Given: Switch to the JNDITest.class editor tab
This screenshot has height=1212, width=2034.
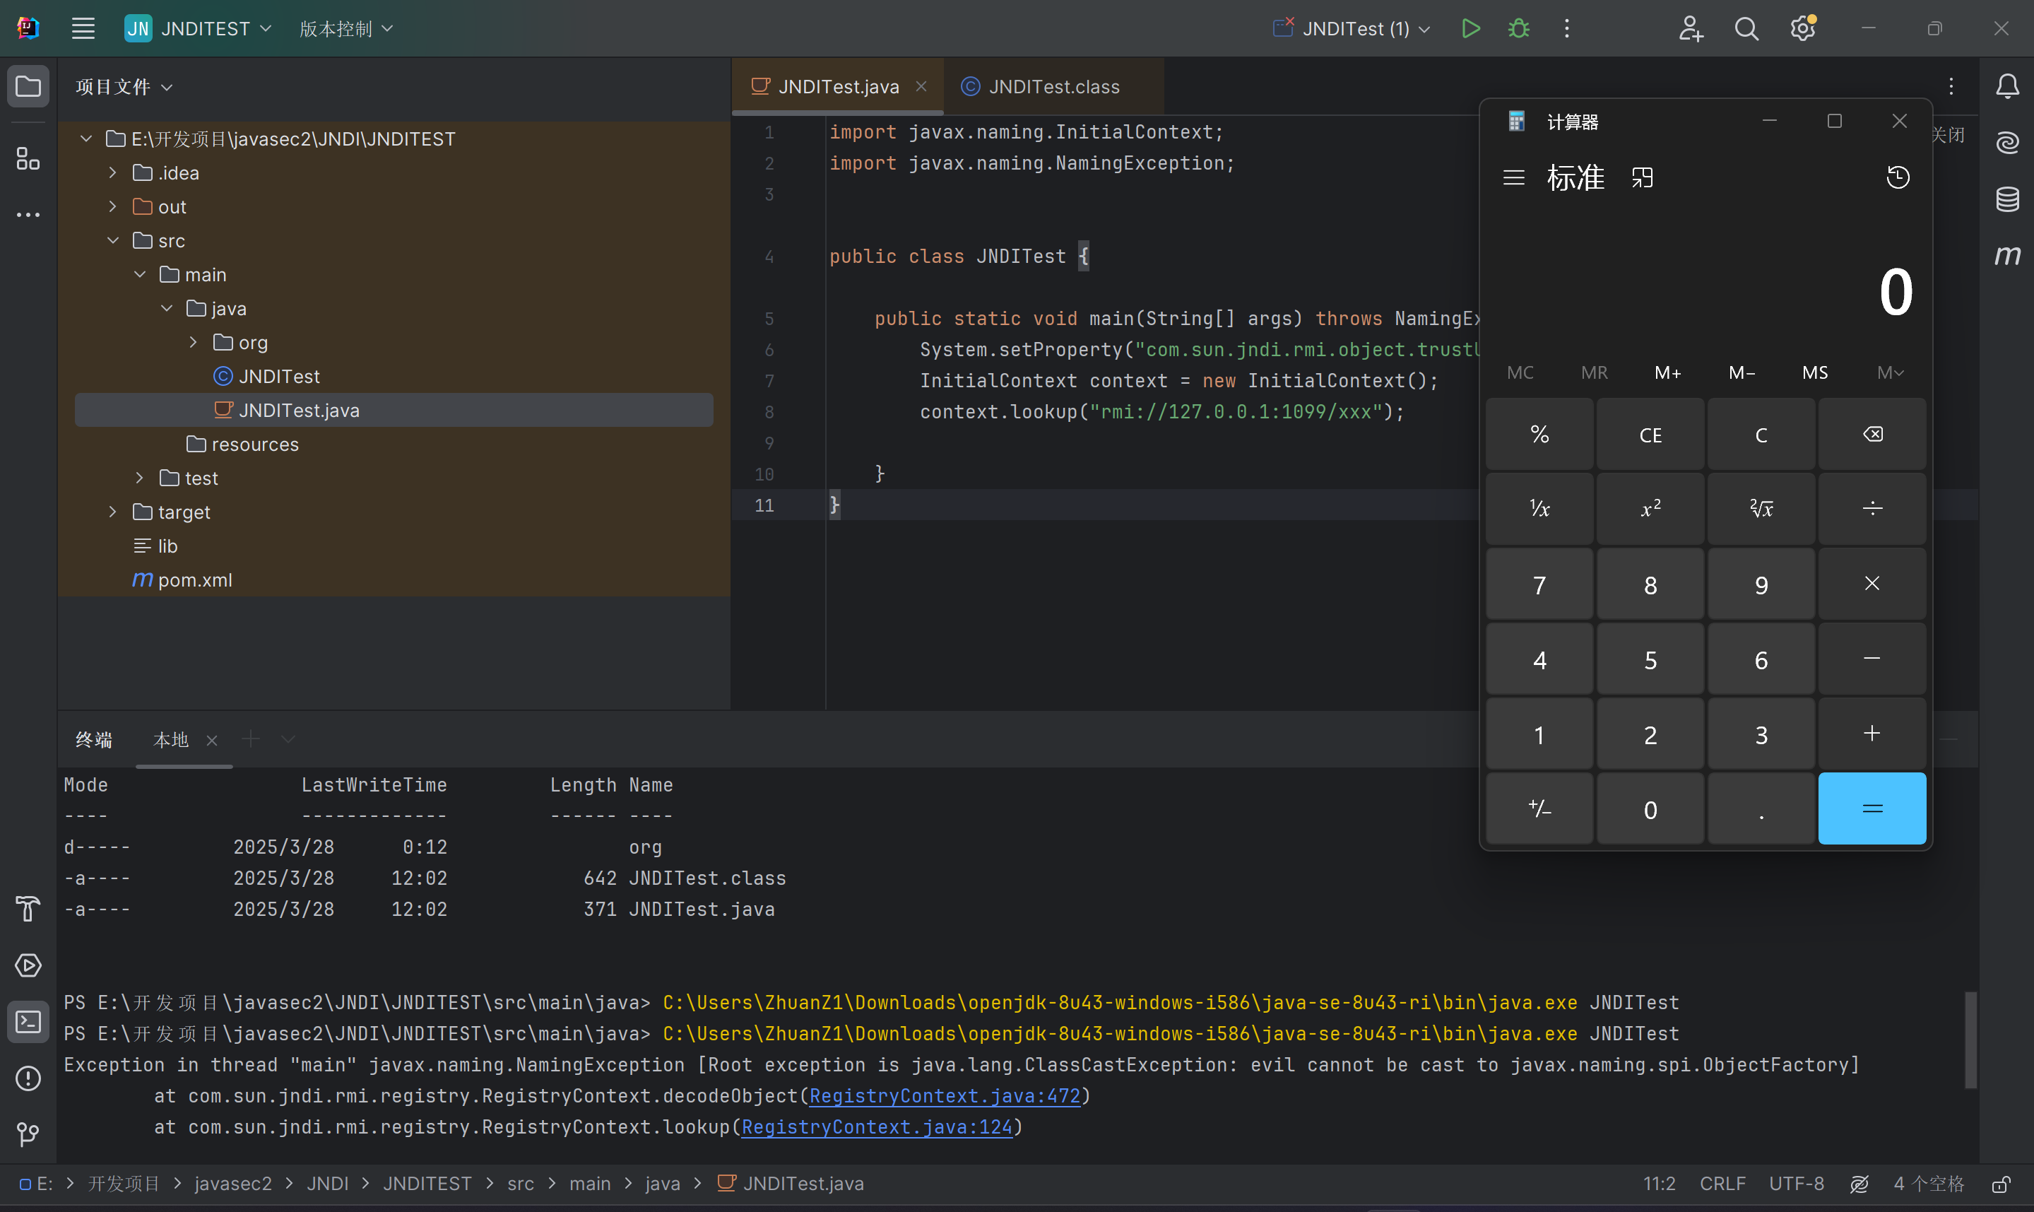Looking at the screenshot, I should pyautogui.click(x=1053, y=86).
